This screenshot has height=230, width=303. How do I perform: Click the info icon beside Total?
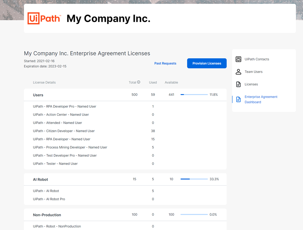pyautogui.click(x=139, y=82)
